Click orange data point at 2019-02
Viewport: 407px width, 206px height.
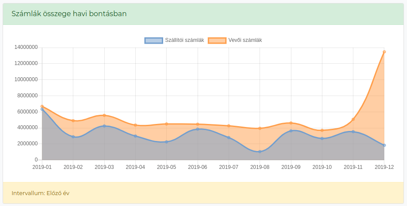tap(73, 120)
